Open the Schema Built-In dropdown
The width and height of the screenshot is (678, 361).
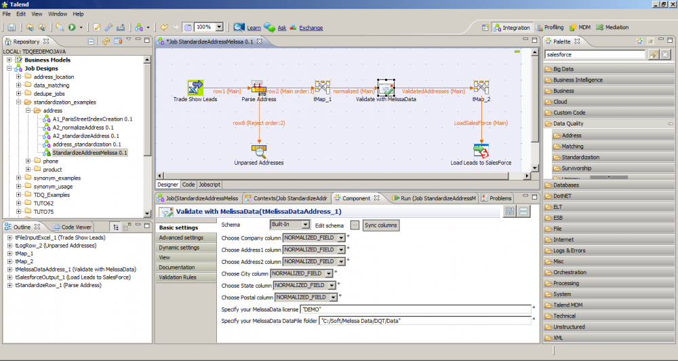pyautogui.click(x=306, y=225)
